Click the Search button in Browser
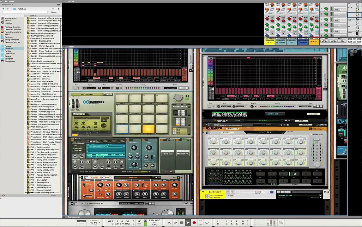Image resolution: width=362 pixels, height=227 pixels. tap(54, 12)
